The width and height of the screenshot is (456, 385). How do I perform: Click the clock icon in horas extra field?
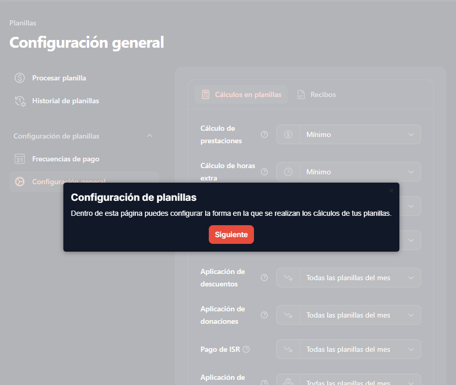click(x=288, y=172)
